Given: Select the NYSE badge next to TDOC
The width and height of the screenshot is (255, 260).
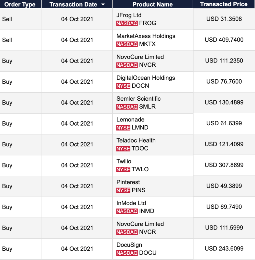Looking at the screenshot, I should (x=123, y=148).
